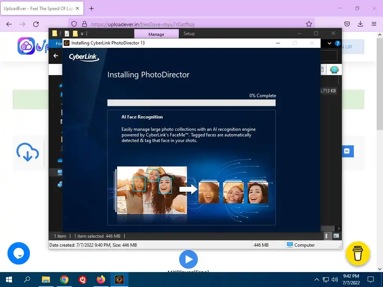The height and width of the screenshot is (287, 383).
Task: Click the PhotoDirector installer title icon
Action: click(x=67, y=43)
